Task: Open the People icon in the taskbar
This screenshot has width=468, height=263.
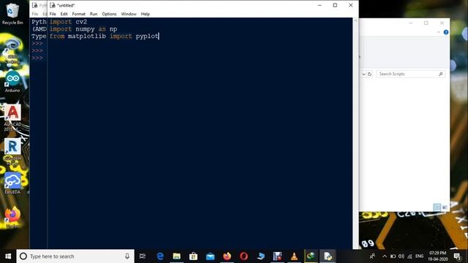Action: (x=372, y=256)
